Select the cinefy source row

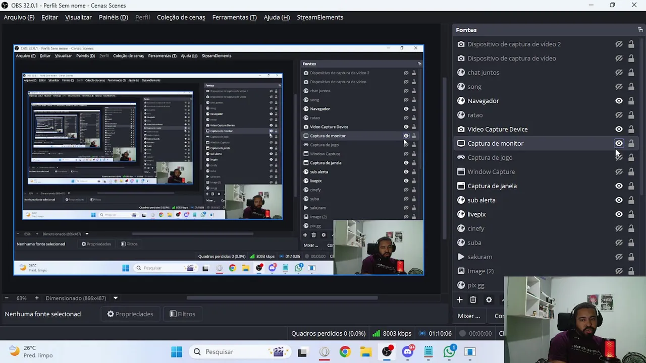545,228
